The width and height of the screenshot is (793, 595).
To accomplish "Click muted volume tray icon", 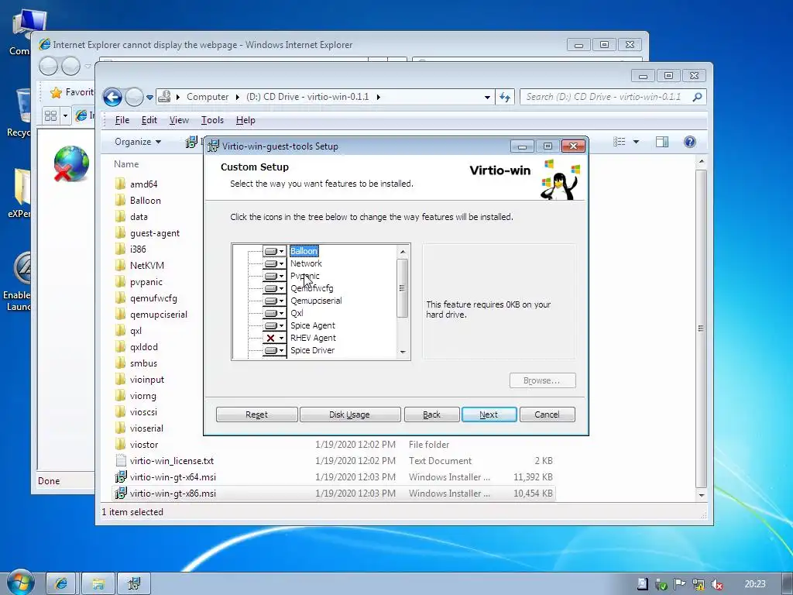I will pos(716,584).
